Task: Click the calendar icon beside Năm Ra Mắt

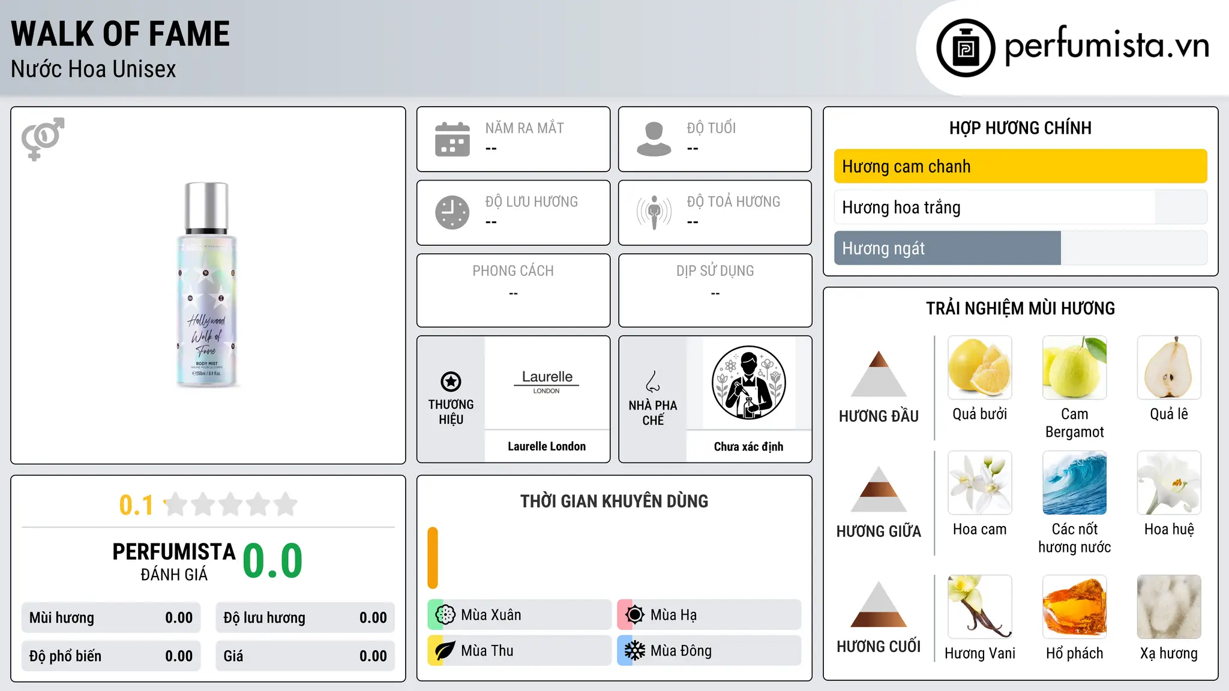Action: 452,139
